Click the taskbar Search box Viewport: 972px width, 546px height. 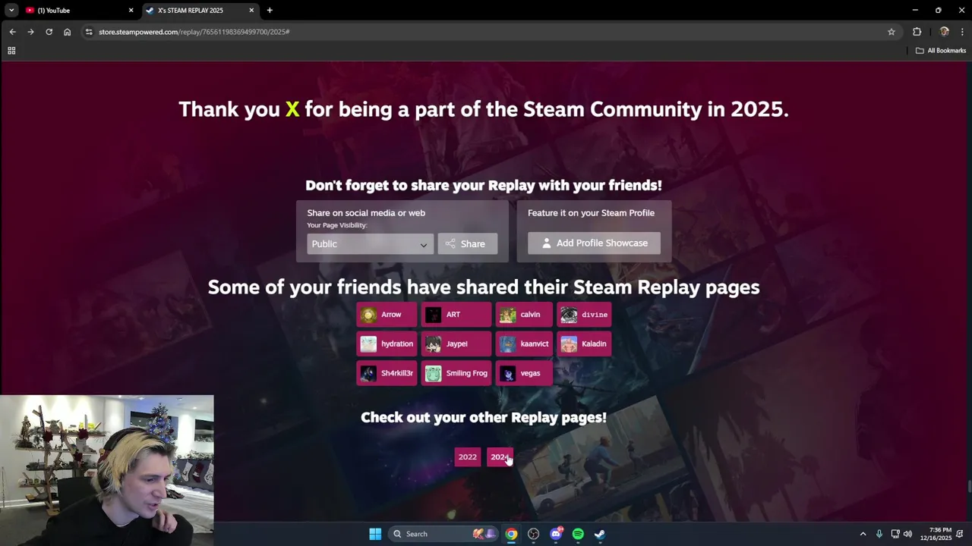pos(444,534)
